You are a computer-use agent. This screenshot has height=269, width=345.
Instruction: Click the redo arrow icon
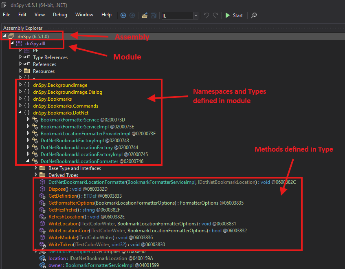(x=216, y=15)
